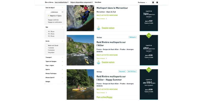Click the discount badge above 510 € price

pyautogui.click(x=149, y=70)
